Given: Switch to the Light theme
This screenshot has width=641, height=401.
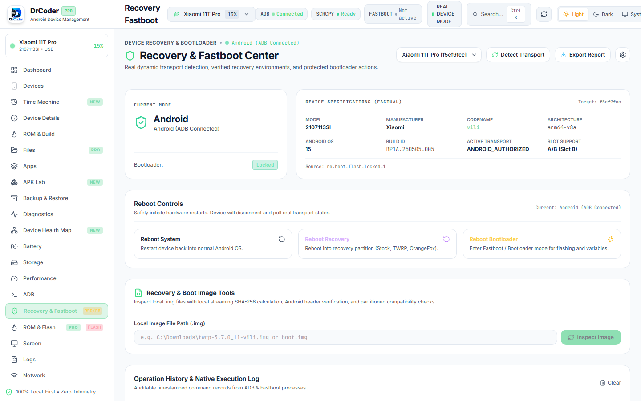Looking at the screenshot, I should [x=573, y=14].
